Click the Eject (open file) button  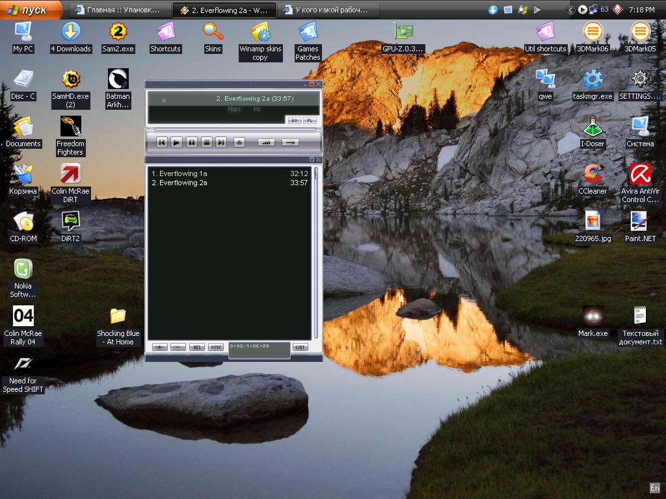[239, 142]
